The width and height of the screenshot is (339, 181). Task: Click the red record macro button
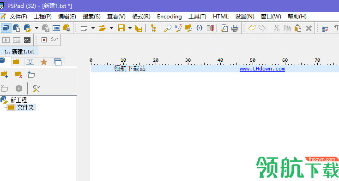click(x=44, y=40)
